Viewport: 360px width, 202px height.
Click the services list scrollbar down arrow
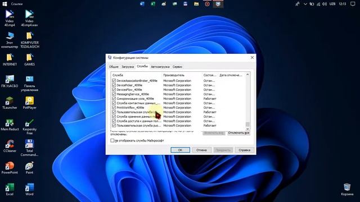[x=247, y=129]
